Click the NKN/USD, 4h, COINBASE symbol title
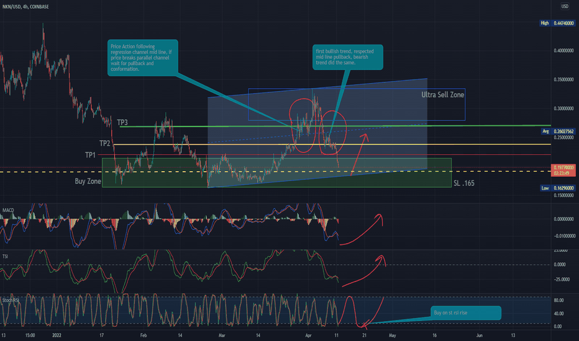The width and height of the screenshot is (579, 341). coord(25,7)
